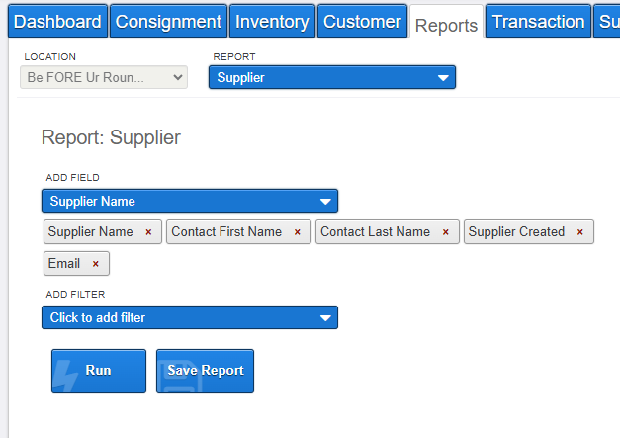Open the Transaction tab
This screenshot has width=620, height=438.
[538, 21]
